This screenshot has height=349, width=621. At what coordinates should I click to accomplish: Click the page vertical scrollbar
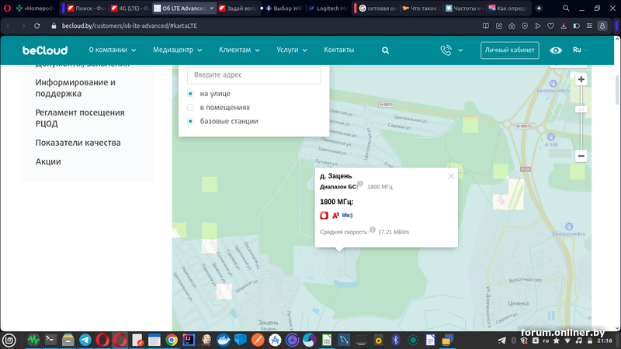tap(617, 89)
